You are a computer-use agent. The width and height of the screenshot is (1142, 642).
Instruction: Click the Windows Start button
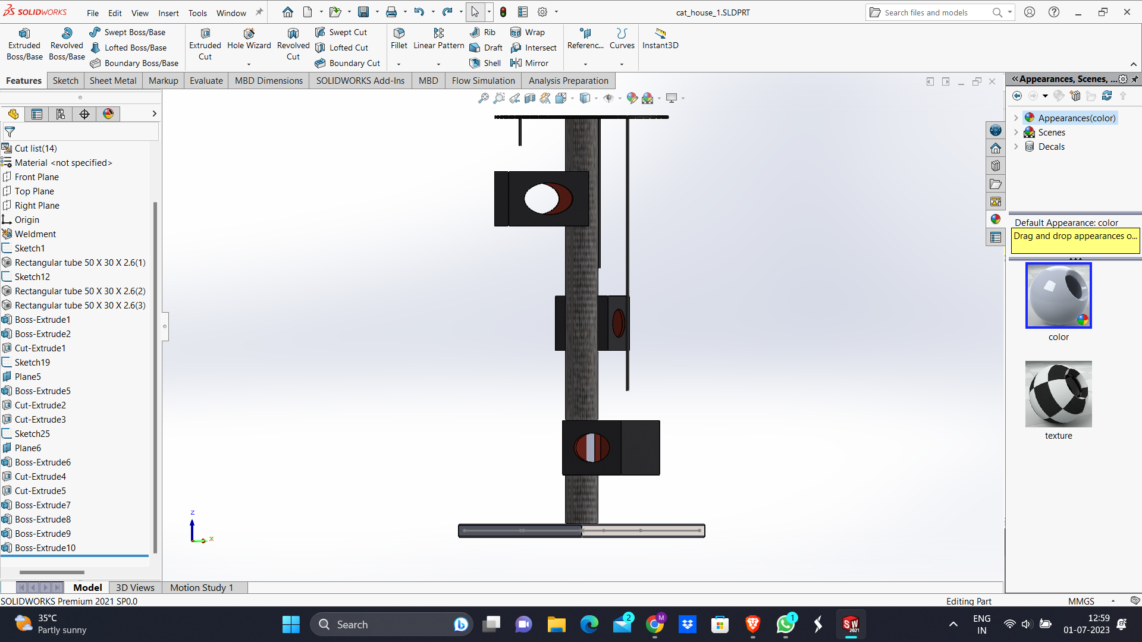(291, 624)
